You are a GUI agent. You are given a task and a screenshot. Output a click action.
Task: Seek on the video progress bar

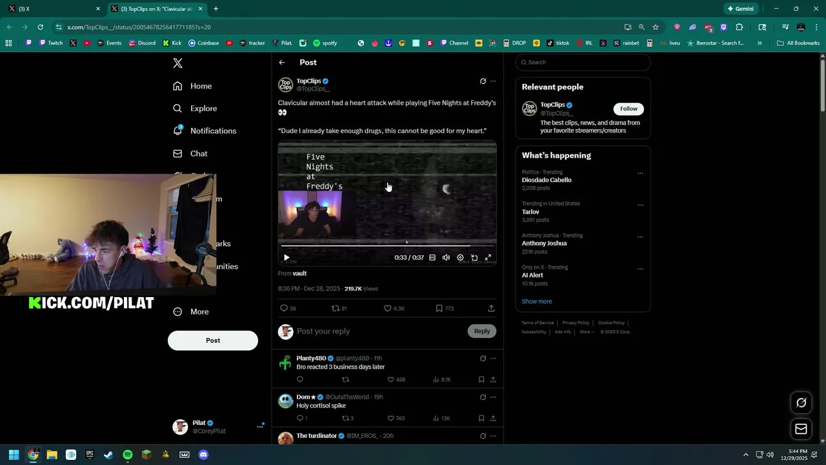pos(387,245)
